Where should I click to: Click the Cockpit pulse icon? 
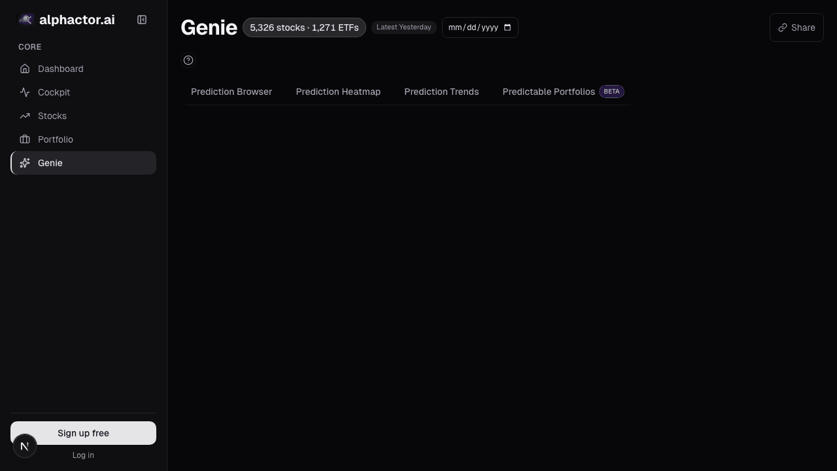(x=25, y=92)
